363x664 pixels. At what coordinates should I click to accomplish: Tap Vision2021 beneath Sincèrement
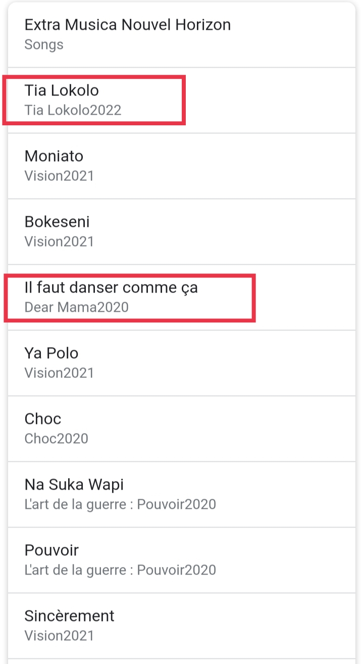click(59, 636)
